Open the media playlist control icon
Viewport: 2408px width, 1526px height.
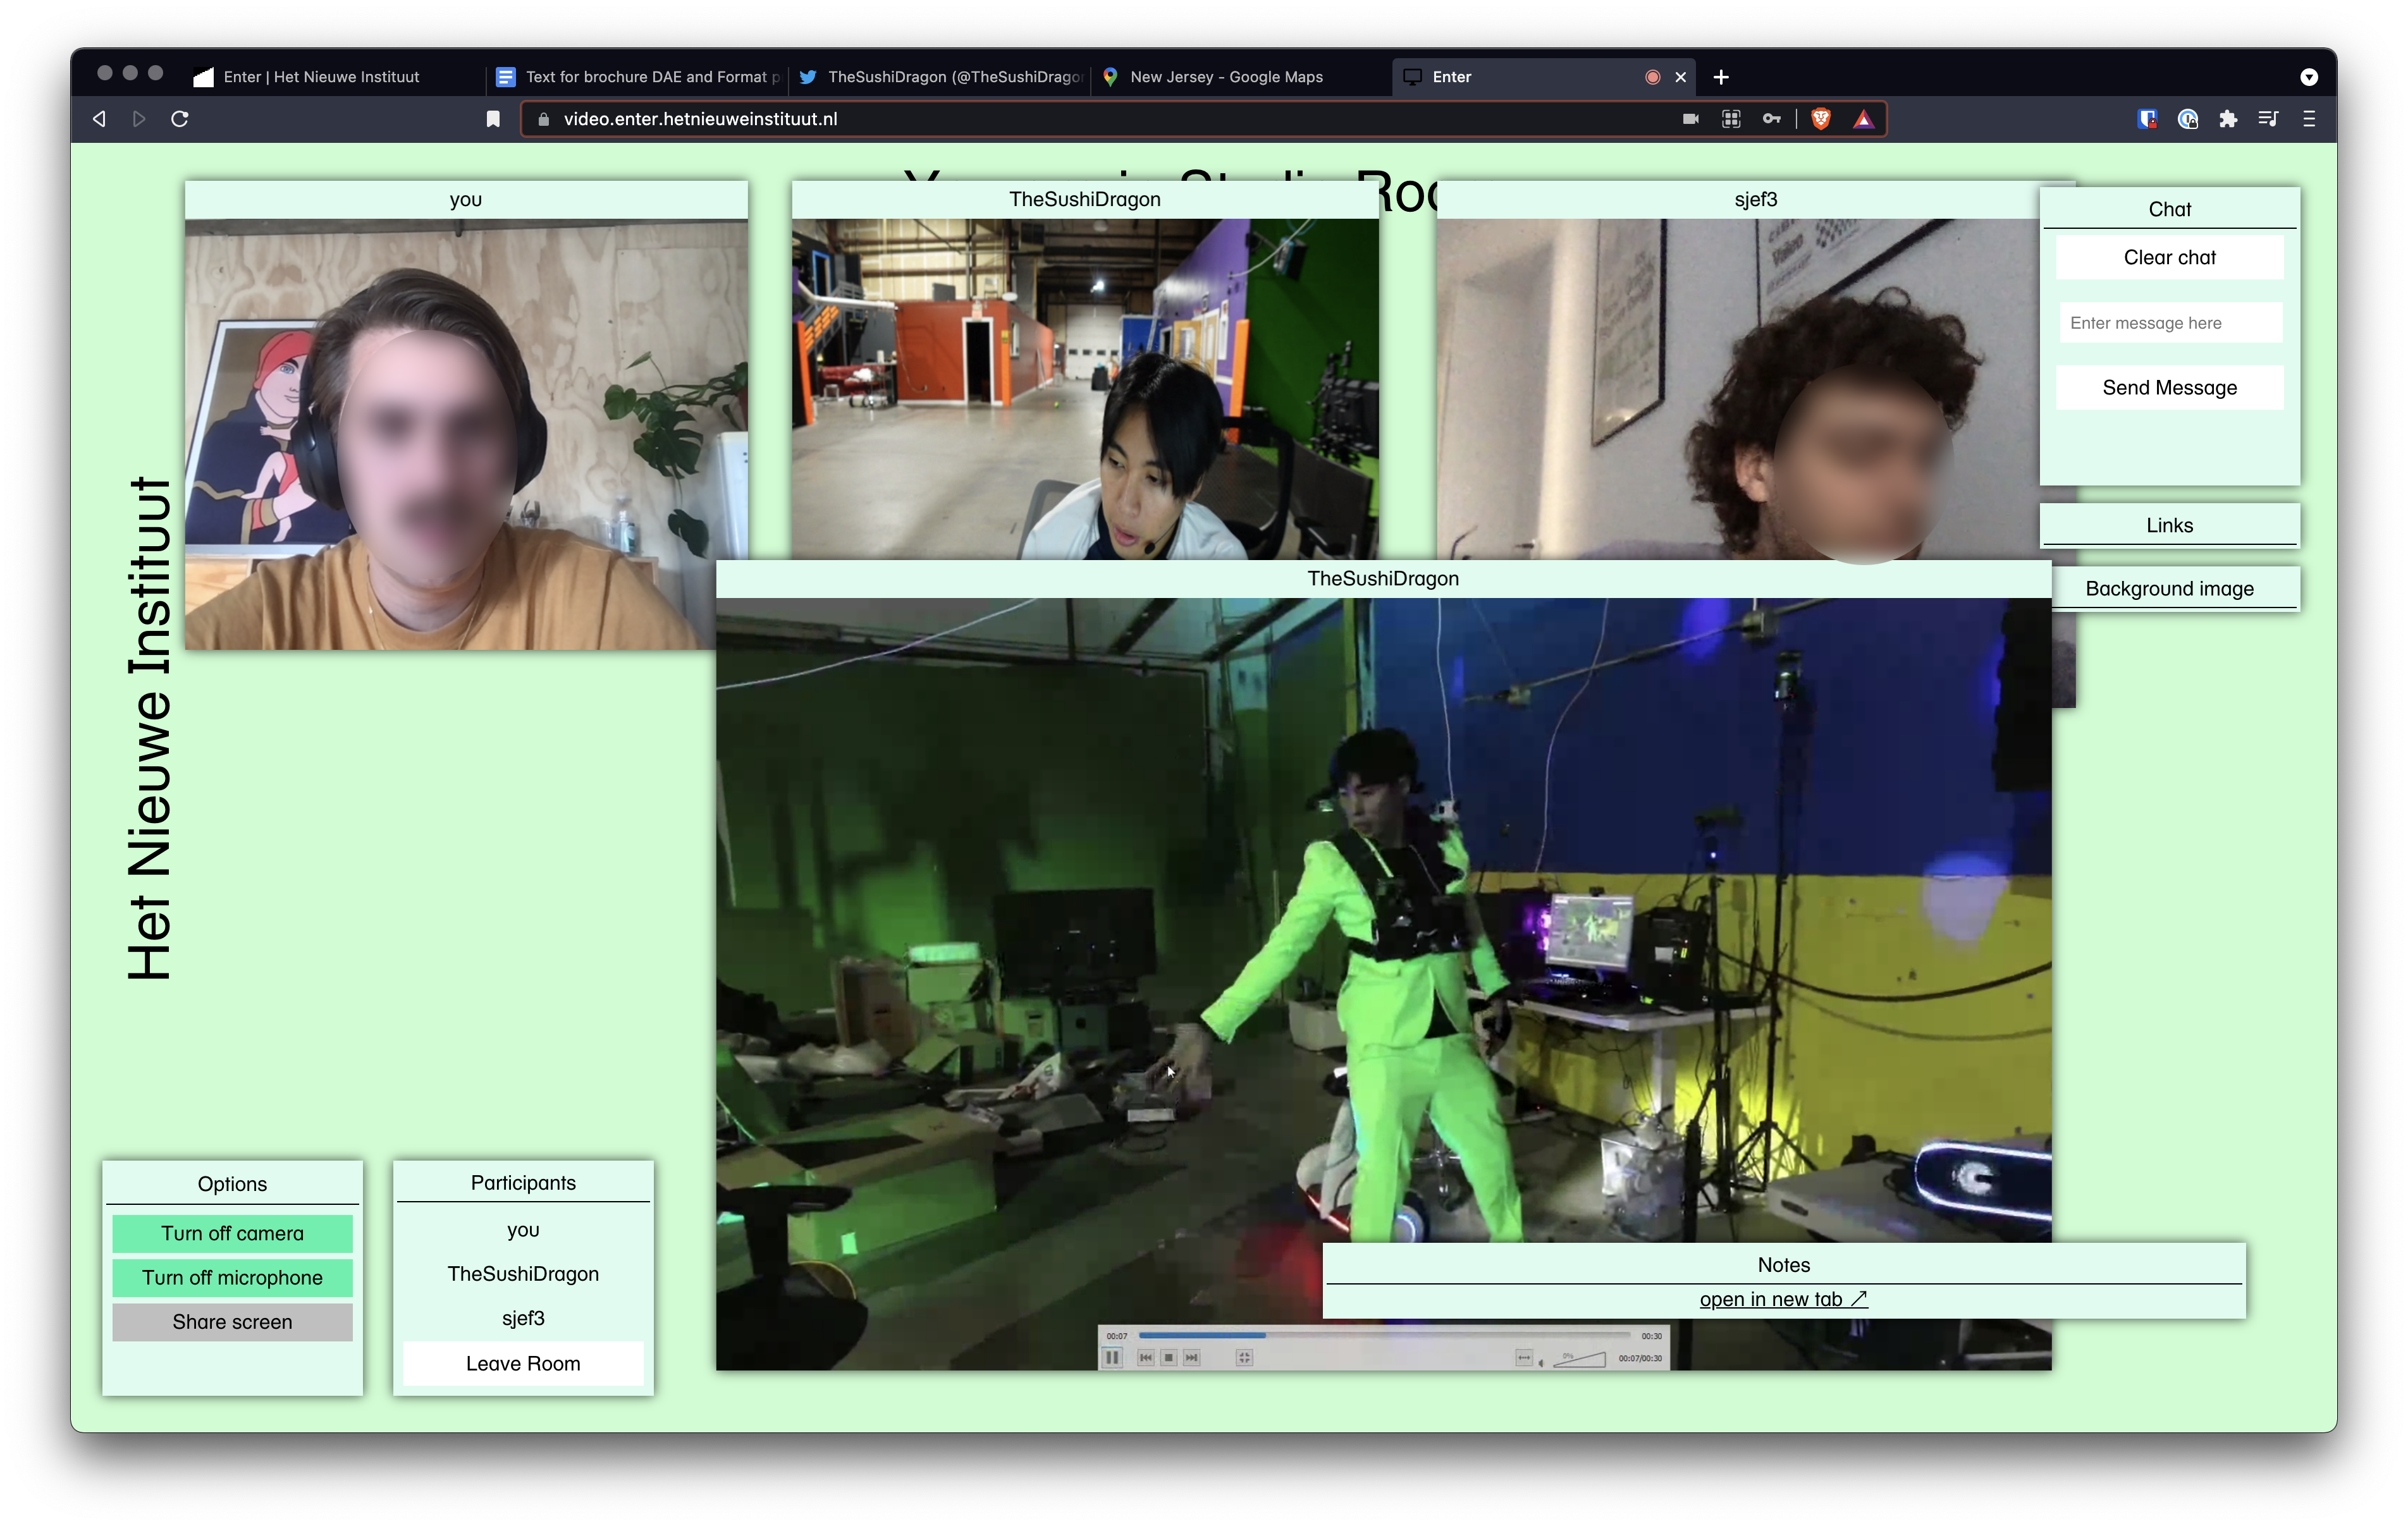point(2268,119)
